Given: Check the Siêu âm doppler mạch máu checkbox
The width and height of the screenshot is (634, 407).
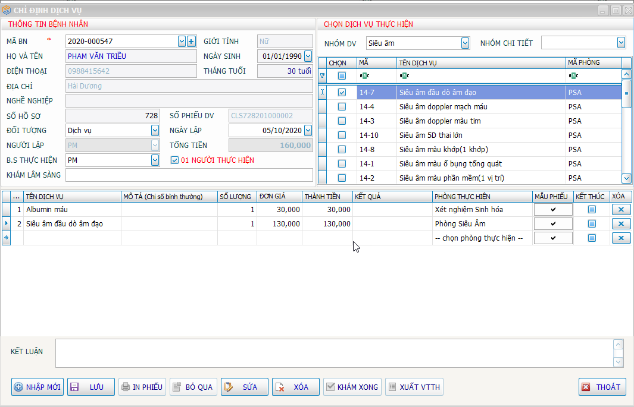Looking at the screenshot, I should (342, 106).
